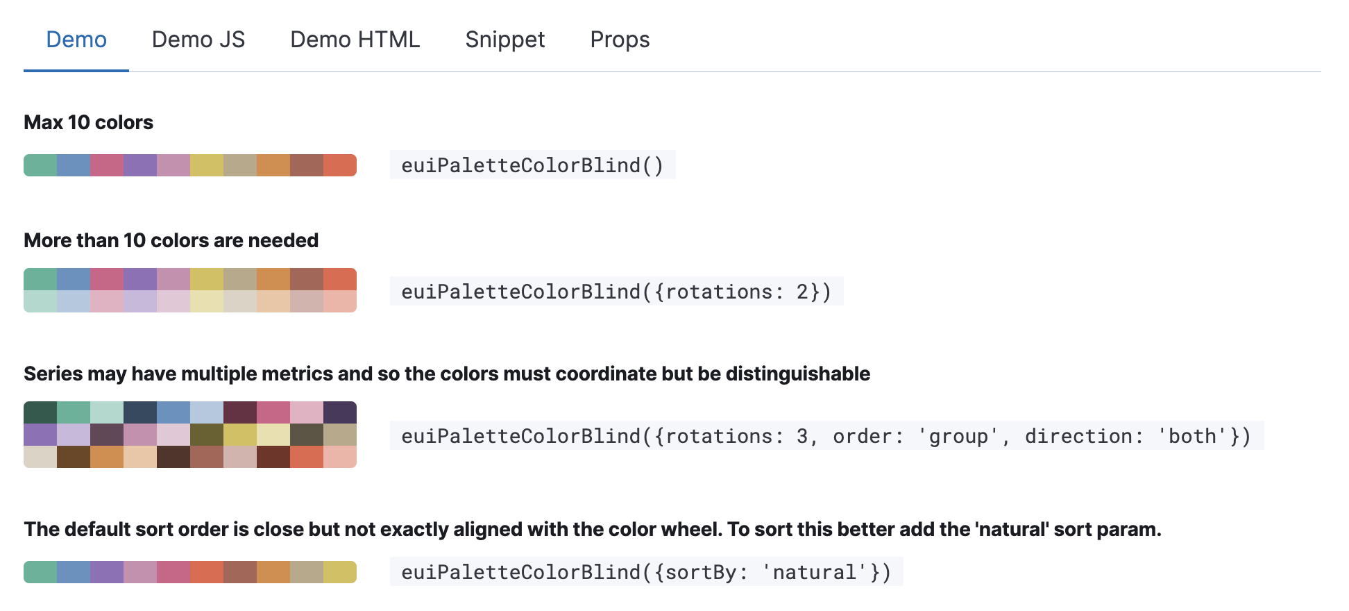
Task: Click the Max 10 colors heading
Action: pos(88,122)
